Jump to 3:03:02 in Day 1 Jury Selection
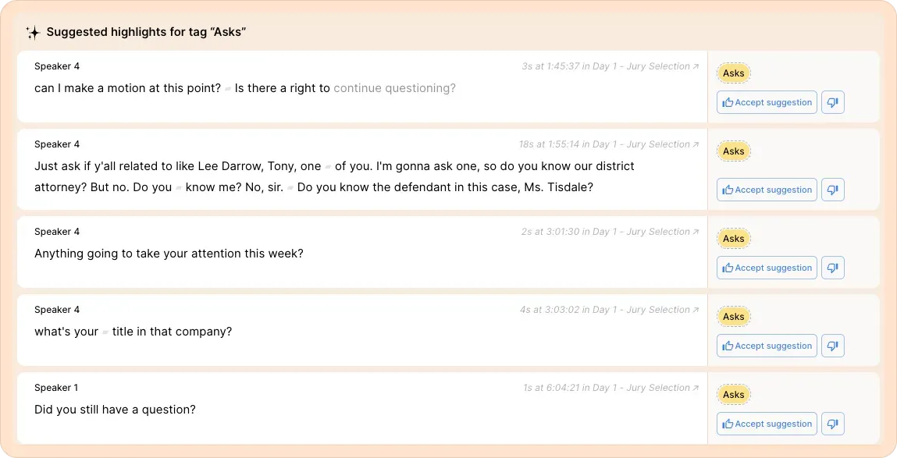897x458 pixels. [x=609, y=309]
